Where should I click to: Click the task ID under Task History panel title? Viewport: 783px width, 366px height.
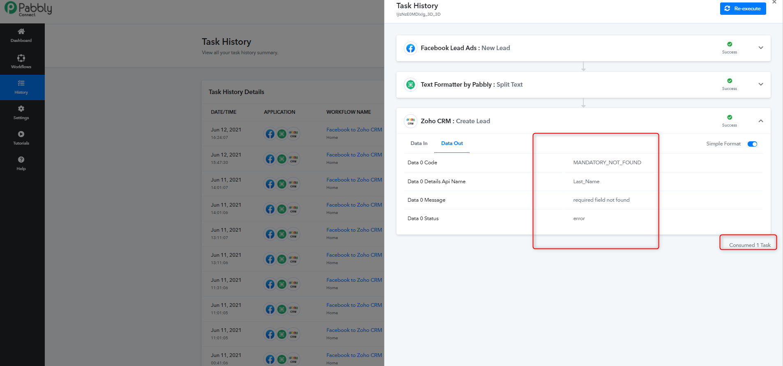(x=418, y=14)
